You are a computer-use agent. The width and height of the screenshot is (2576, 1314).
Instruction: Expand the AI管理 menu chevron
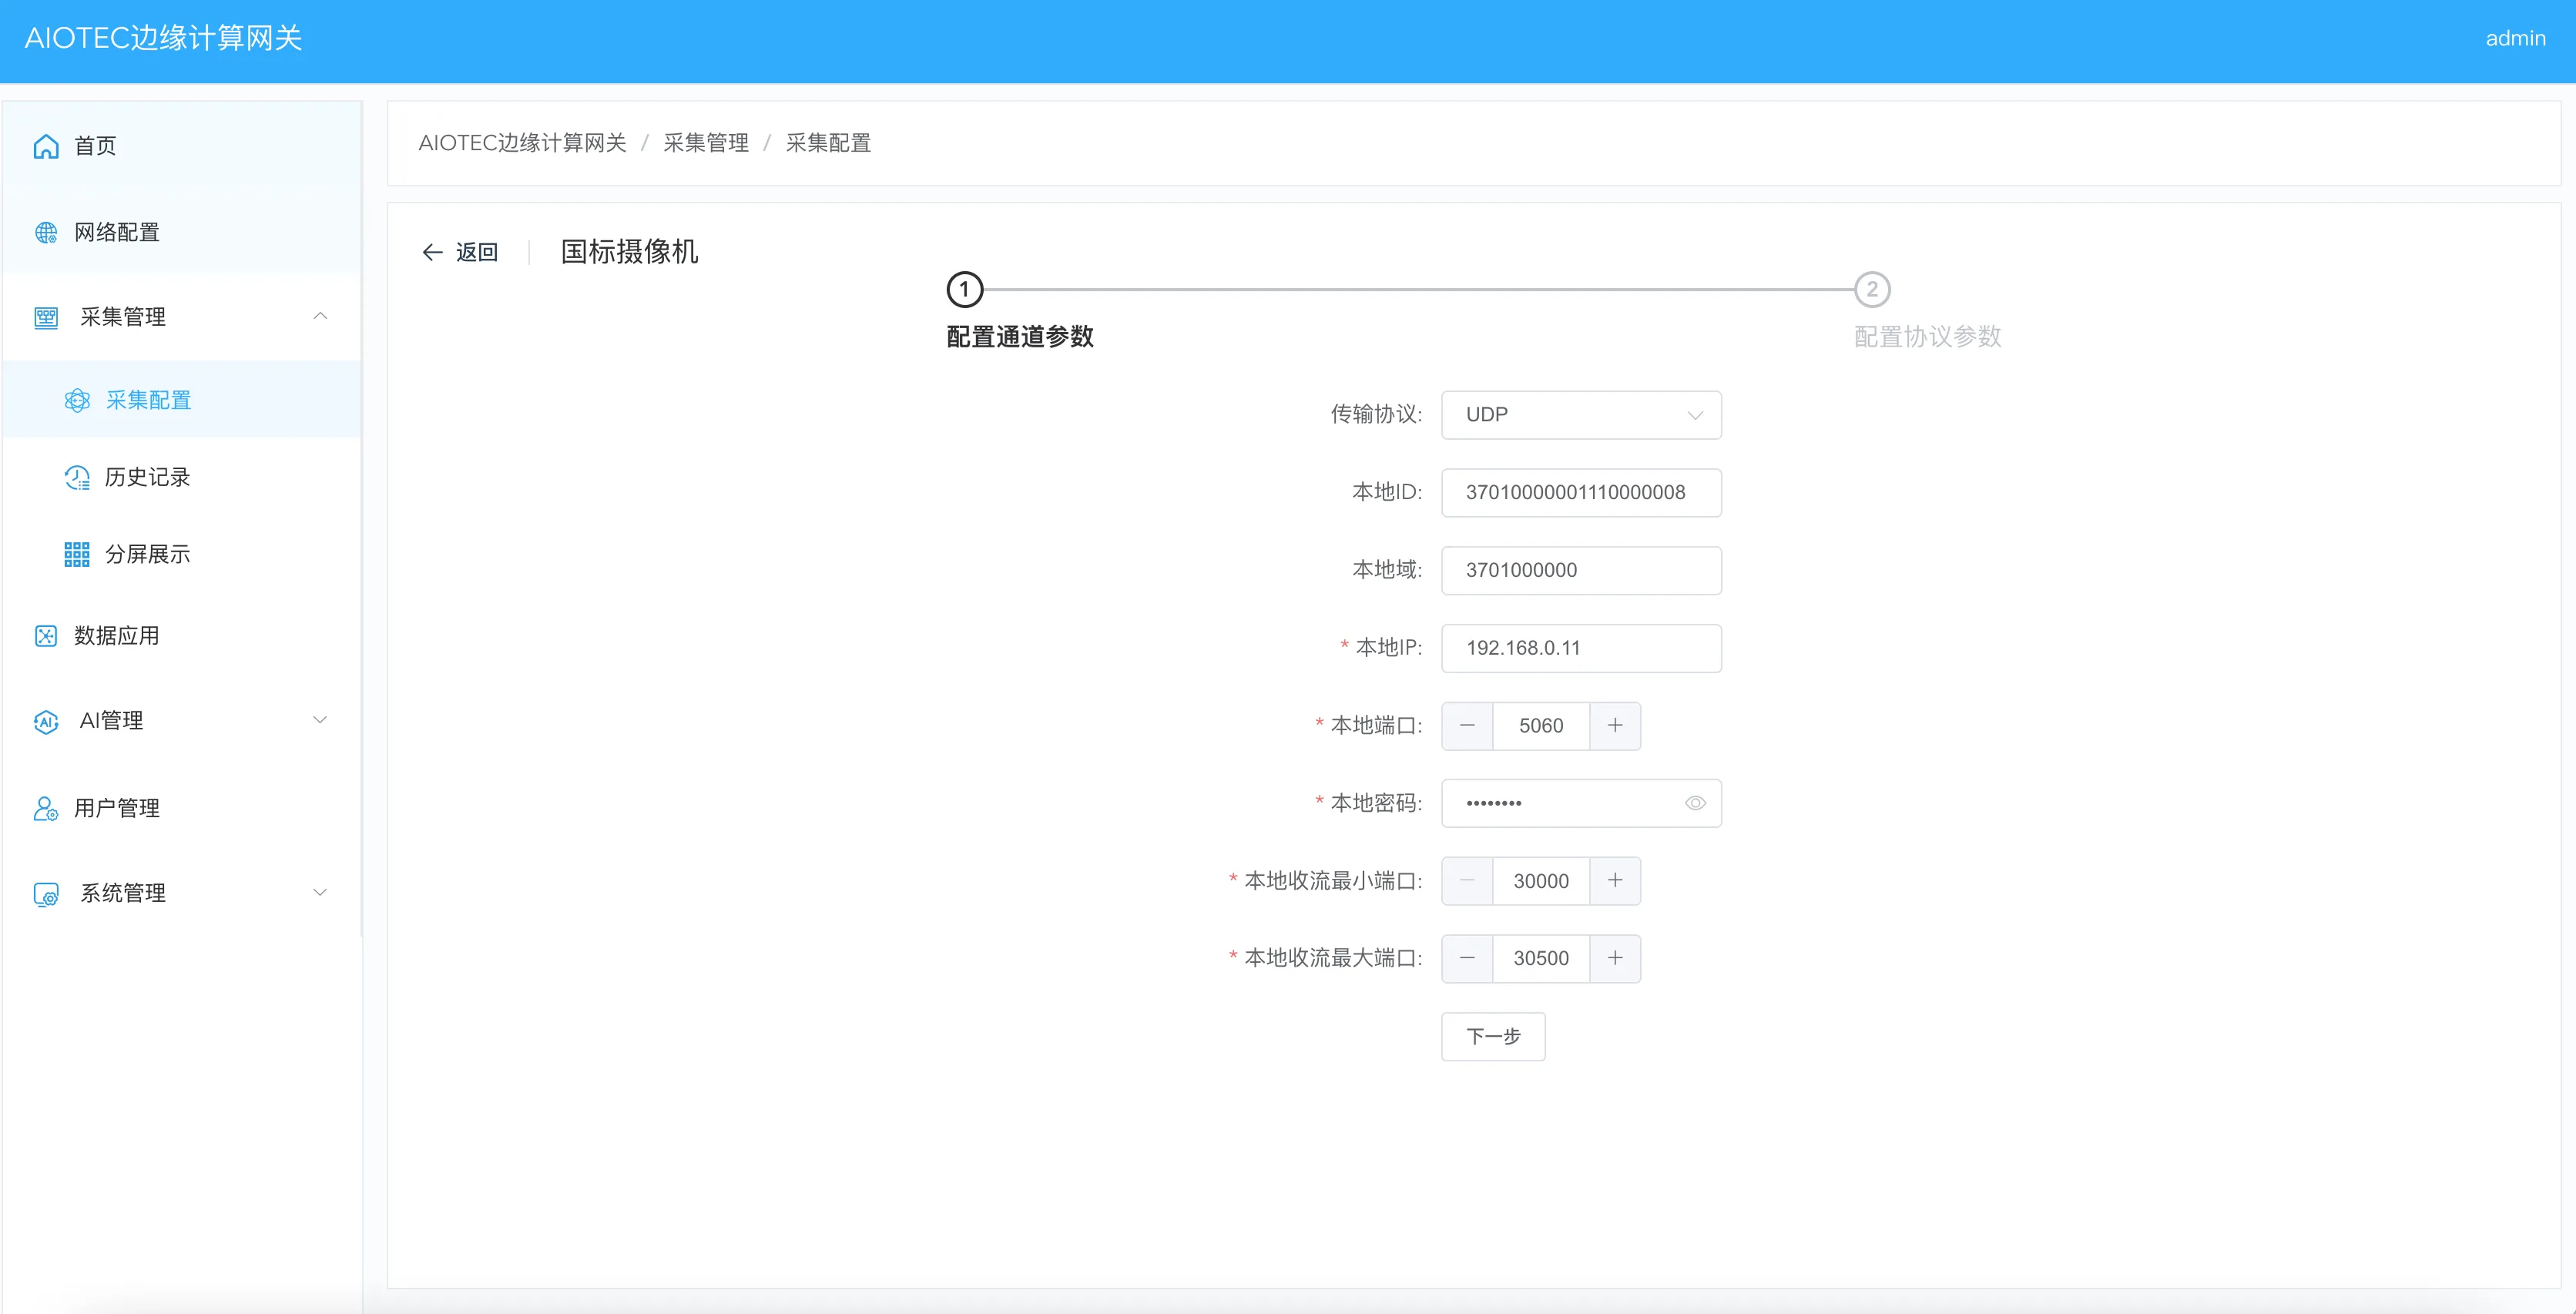[320, 720]
